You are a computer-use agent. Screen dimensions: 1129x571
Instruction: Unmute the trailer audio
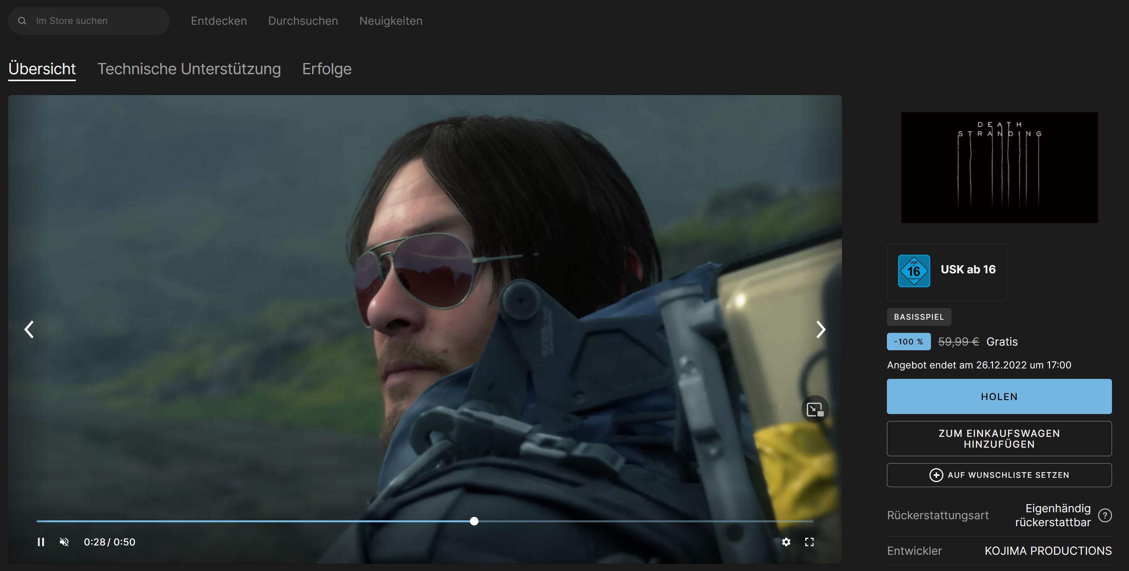click(64, 542)
